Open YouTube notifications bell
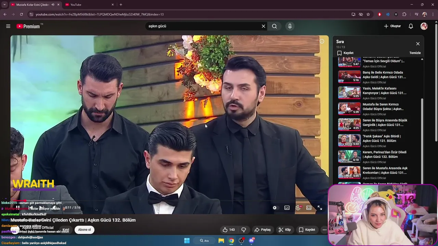Image resolution: width=438 pixels, height=246 pixels. point(411,26)
